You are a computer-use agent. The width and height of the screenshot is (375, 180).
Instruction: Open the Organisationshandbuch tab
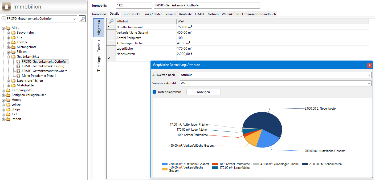click(259, 14)
